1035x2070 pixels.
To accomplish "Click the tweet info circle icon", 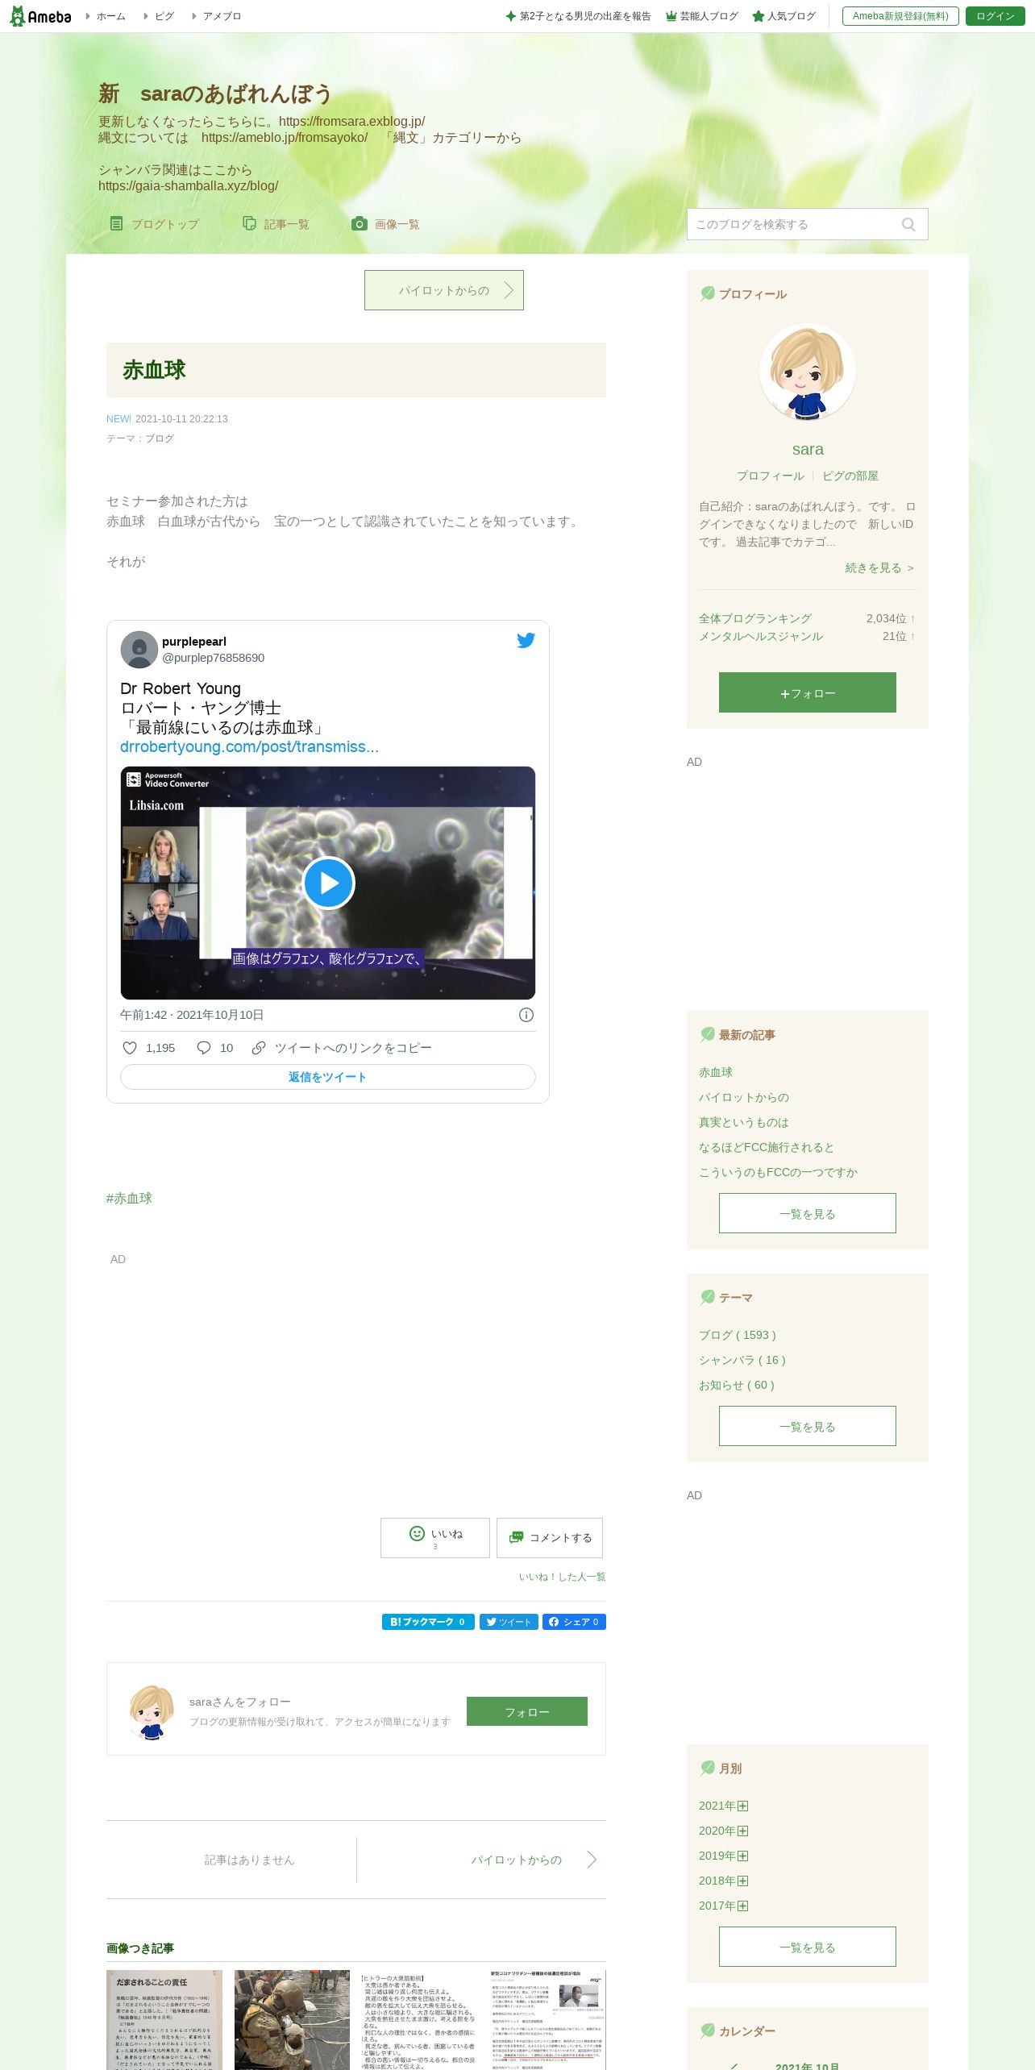I will (x=526, y=1015).
